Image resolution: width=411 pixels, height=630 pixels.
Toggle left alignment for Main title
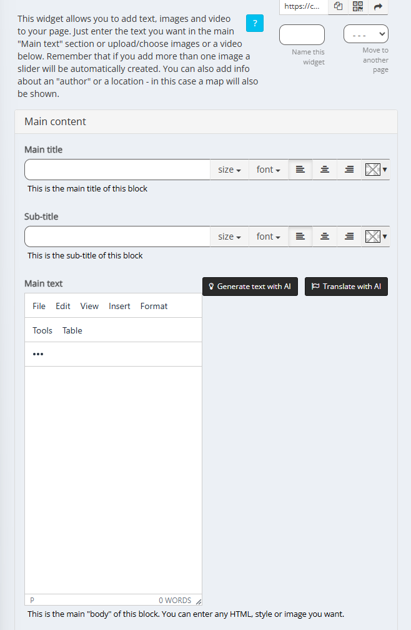(x=300, y=170)
